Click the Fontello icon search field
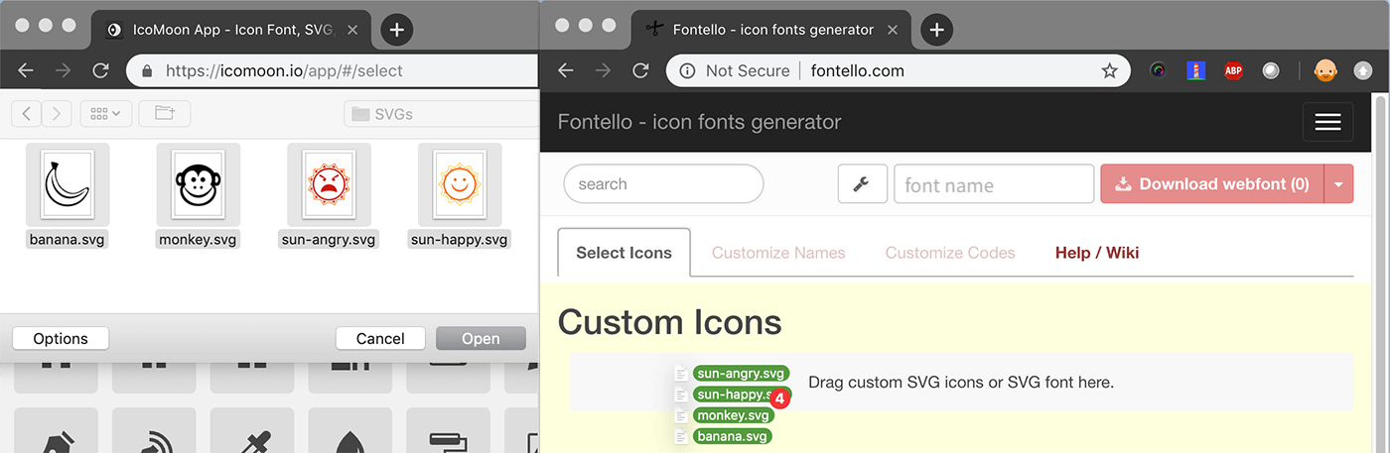 [x=663, y=183]
